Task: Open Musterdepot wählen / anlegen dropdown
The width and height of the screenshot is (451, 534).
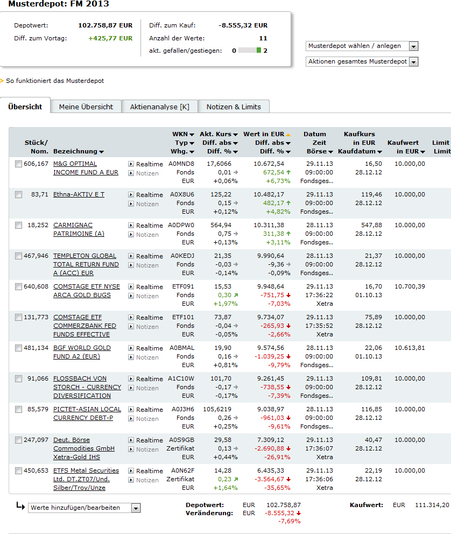Action: (362, 46)
